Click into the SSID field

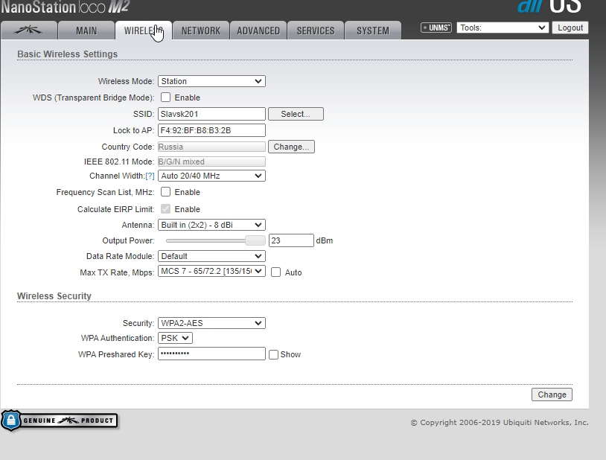[x=211, y=114]
